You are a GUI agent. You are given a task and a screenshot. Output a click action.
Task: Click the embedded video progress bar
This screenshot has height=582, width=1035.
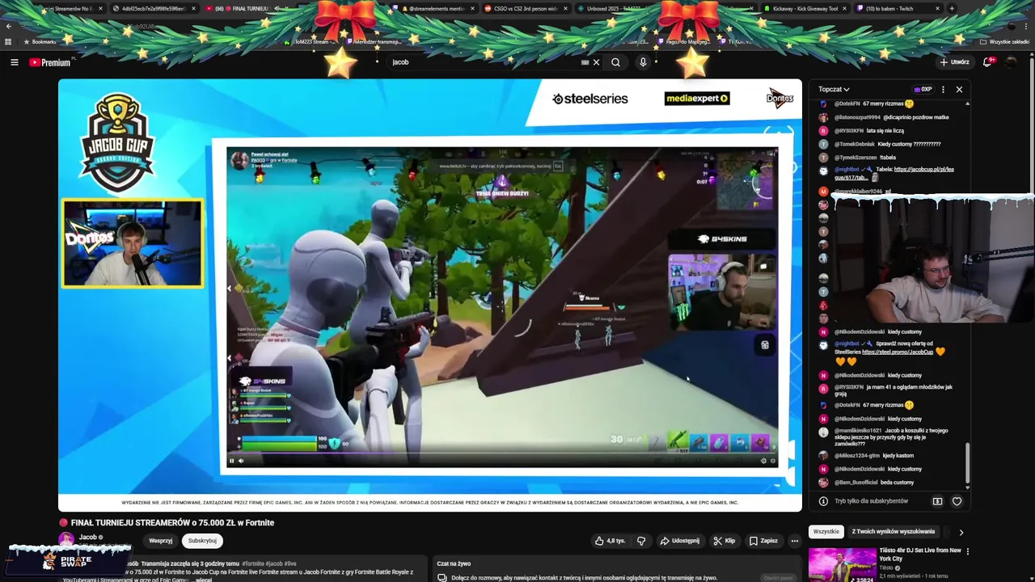(502, 453)
